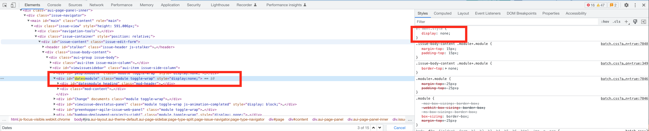Show earlier breadcrumbs on the left ellipsis
This screenshot has height=131, width=649.
tap(4, 119)
